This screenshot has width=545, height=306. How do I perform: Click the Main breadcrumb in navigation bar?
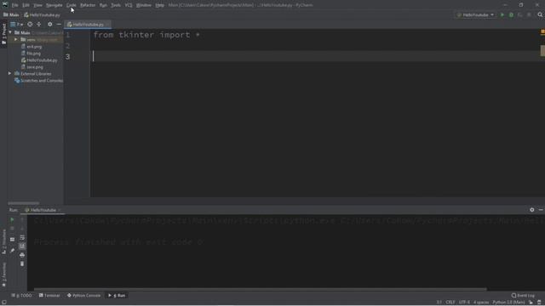pos(11,15)
